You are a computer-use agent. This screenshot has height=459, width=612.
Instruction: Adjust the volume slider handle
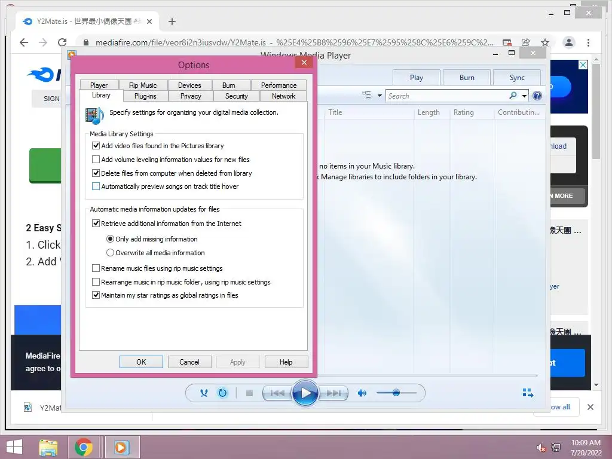click(396, 393)
